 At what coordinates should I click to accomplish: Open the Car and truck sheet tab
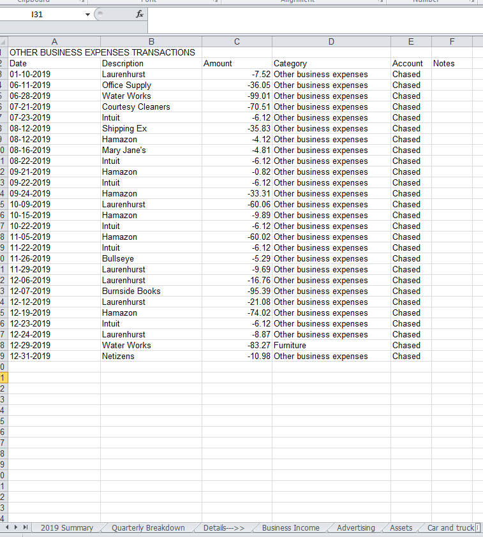tap(450, 528)
